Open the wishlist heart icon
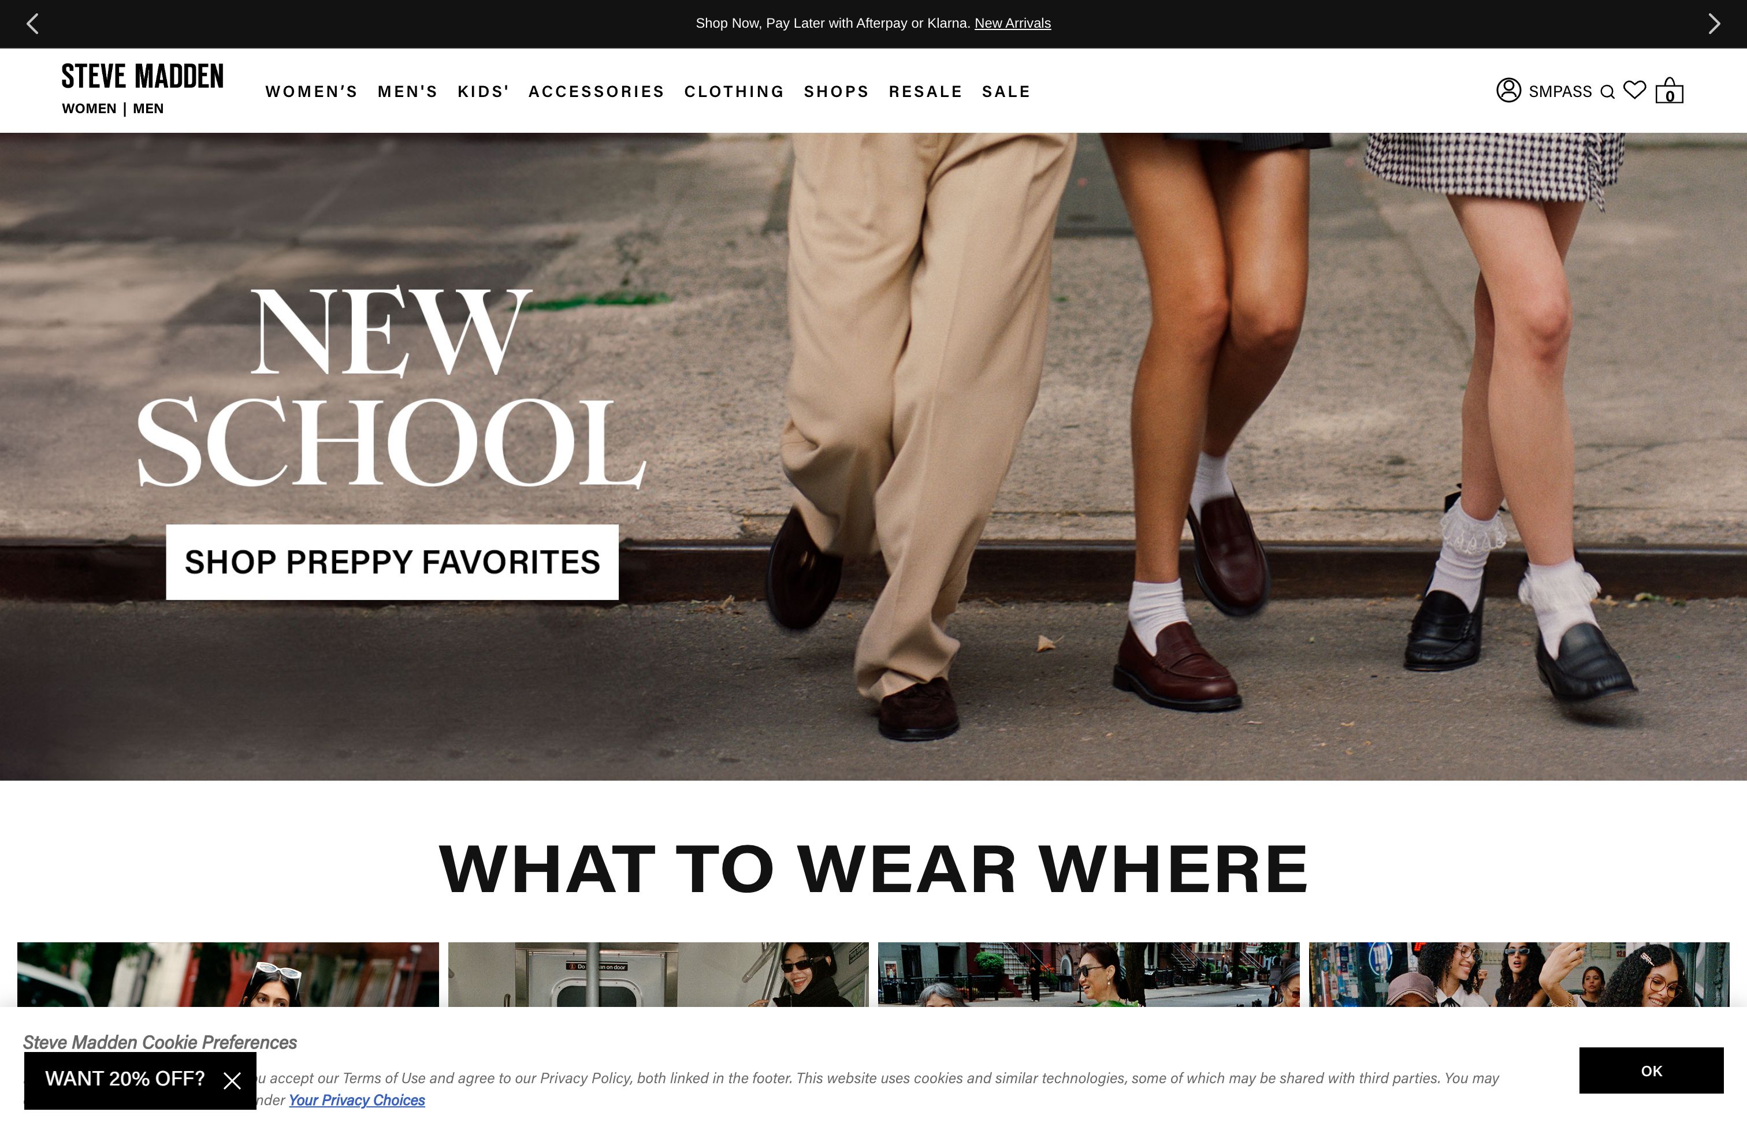Screen dimensions: 1747x1134 [x=1636, y=89]
